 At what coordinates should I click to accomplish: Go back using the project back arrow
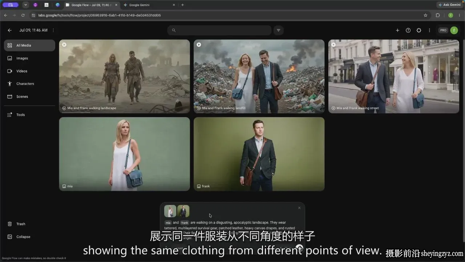tap(10, 30)
